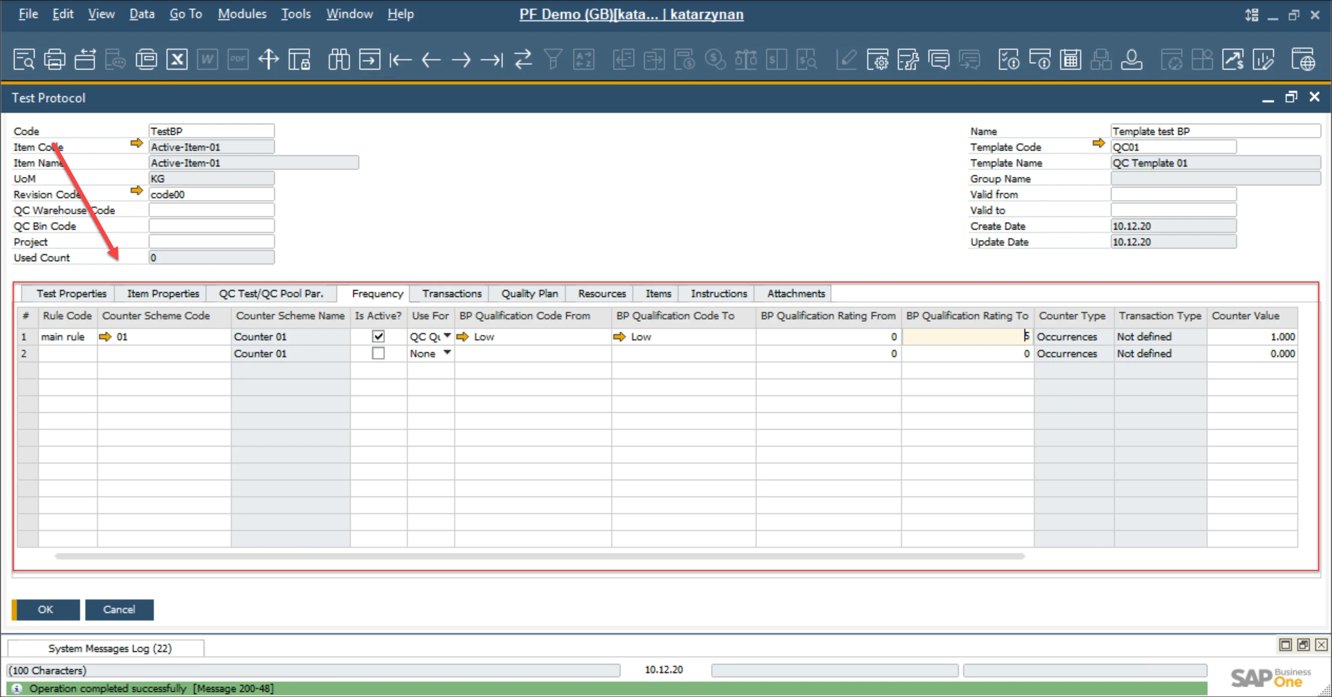Click the OK button
The height and width of the screenshot is (697, 1332).
(x=46, y=609)
